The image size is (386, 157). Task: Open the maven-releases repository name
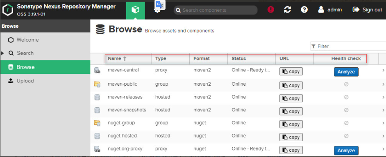[125, 97]
